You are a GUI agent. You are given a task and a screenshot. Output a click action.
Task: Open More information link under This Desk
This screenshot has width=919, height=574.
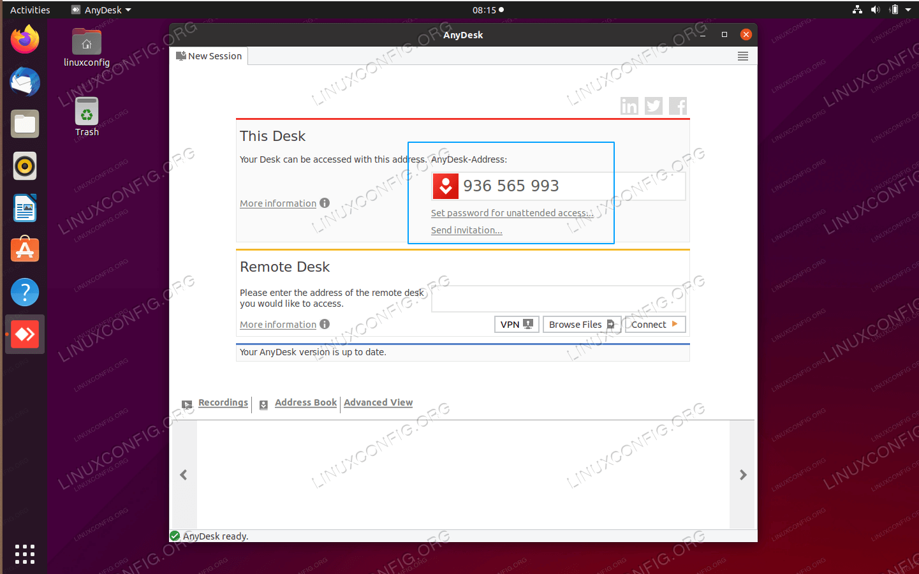coord(278,203)
